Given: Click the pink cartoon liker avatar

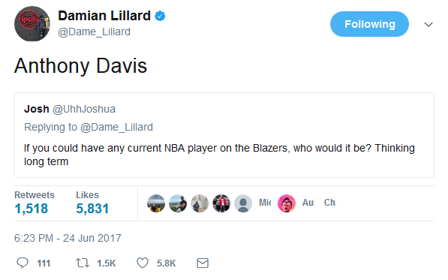Looking at the screenshot, I should click(287, 203).
